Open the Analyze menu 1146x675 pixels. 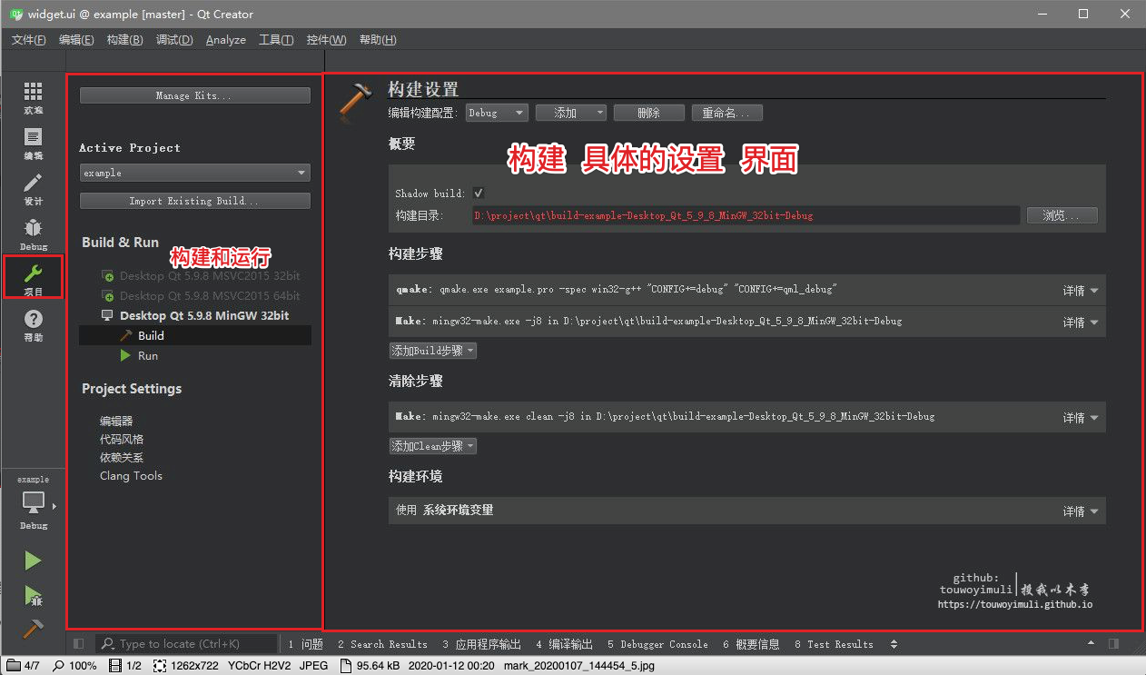[226, 40]
